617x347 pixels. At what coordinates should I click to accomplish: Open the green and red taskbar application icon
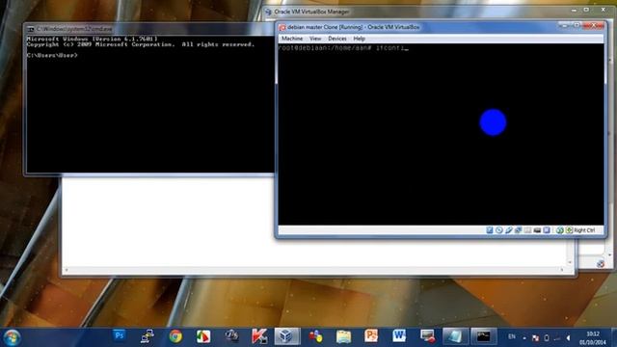pyautogui.click(x=203, y=336)
